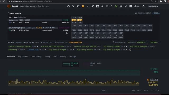Click the ethash hashrate chart area
Screen dimensions: 169x95
[74, 73]
